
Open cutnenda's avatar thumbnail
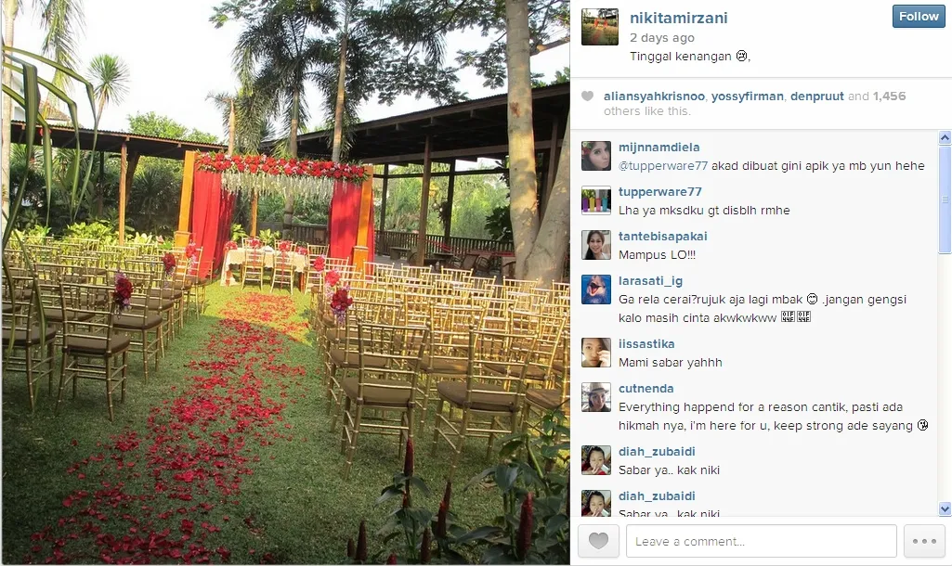pyautogui.click(x=596, y=397)
